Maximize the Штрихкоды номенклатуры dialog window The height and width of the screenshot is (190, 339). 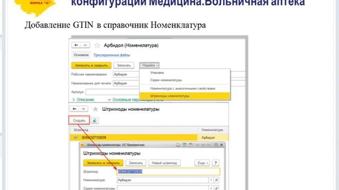[216, 145]
